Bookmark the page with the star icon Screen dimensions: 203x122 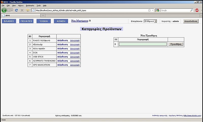149,10
